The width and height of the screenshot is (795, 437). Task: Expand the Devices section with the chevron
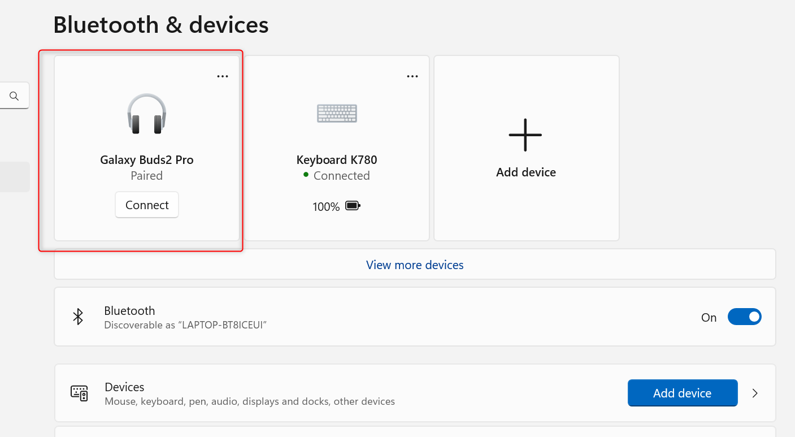(755, 393)
